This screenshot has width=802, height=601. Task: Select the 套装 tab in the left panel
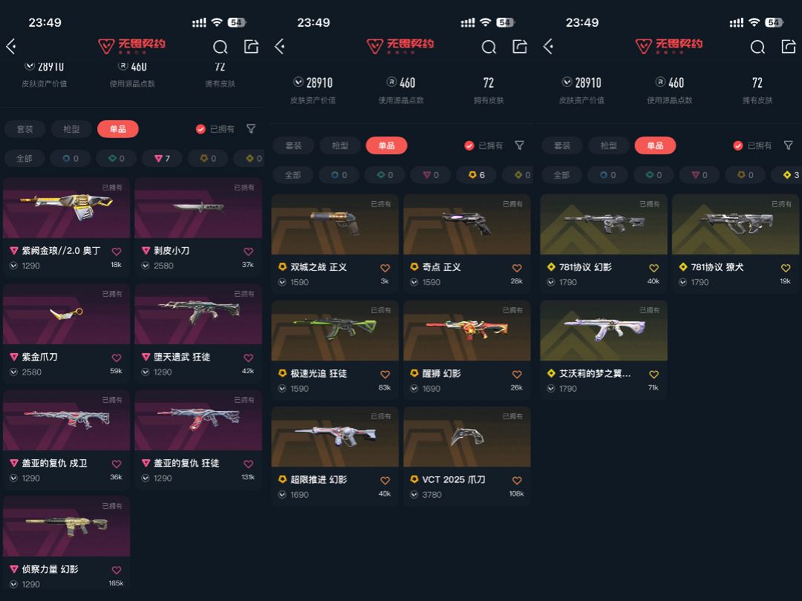pyautogui.click(x=25, y=129)
